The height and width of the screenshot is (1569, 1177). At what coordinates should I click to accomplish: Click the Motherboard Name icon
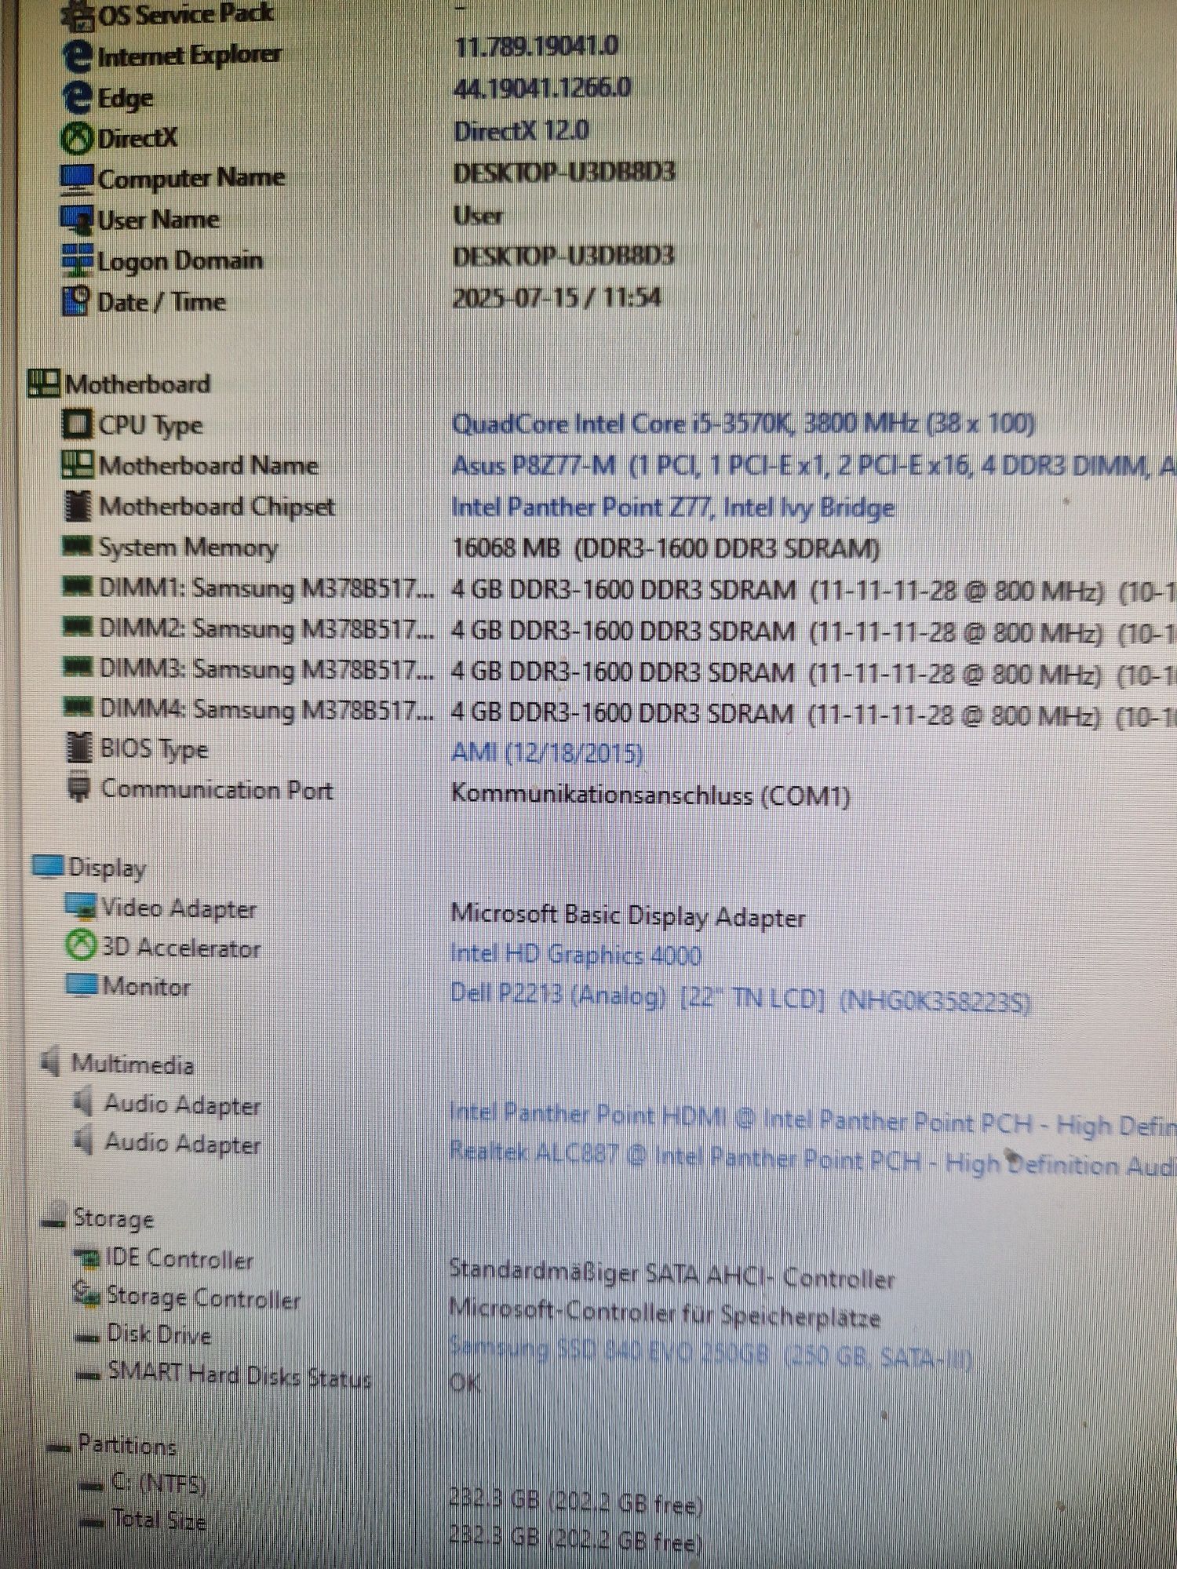pos(77,464)
